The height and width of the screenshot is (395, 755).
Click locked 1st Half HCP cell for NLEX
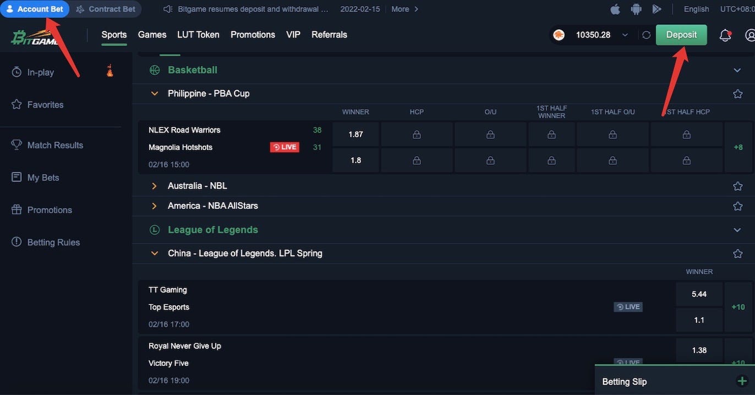pos(686,134)
